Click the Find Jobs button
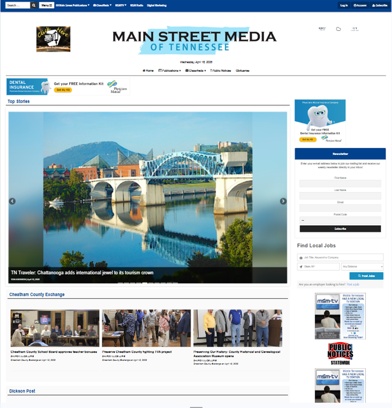The height and width of the screenshot is (408, 392). pos(366,276)
